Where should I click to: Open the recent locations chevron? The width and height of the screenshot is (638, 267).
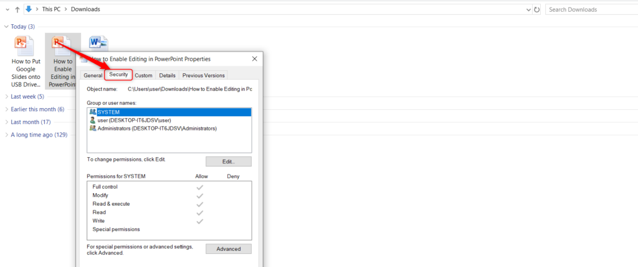[6, 9]
